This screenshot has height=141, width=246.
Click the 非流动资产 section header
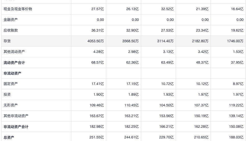[x=12, y=73]
